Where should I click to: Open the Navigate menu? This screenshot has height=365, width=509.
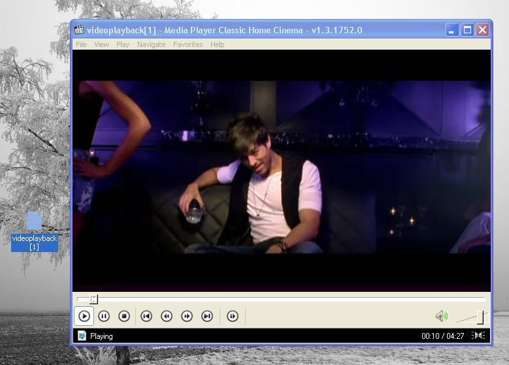152,44
